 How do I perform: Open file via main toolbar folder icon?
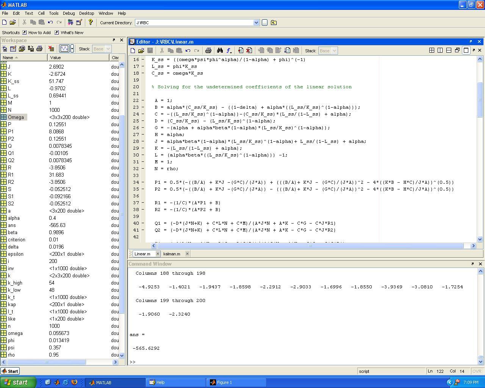pos(13,23)
